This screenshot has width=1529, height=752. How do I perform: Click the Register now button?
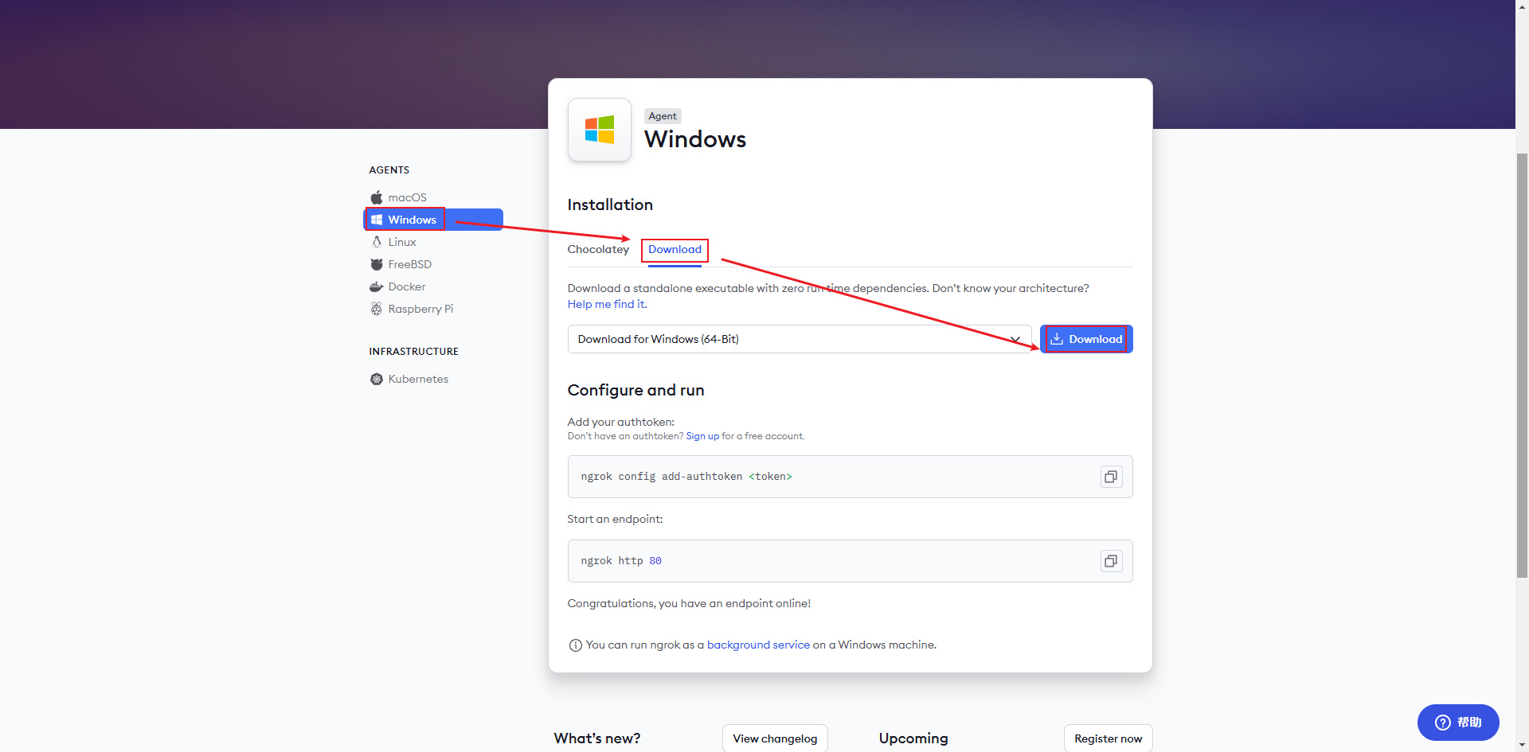click(x=1108, y=738)
